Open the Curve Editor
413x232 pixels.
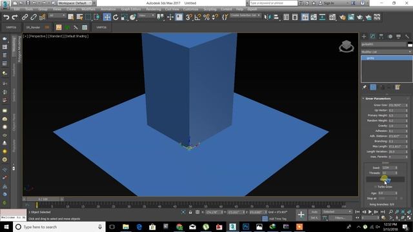[x=314, y=17]
